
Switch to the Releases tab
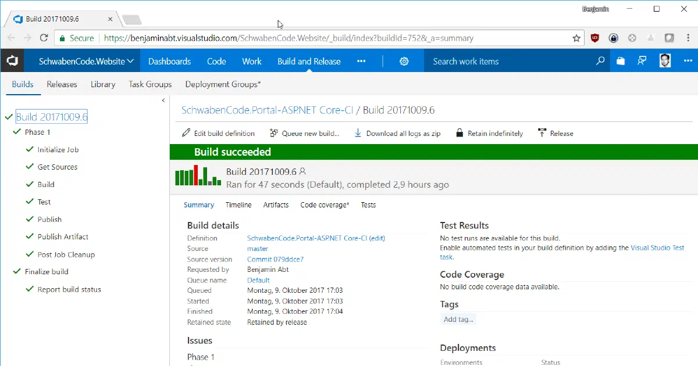(62, 84)
